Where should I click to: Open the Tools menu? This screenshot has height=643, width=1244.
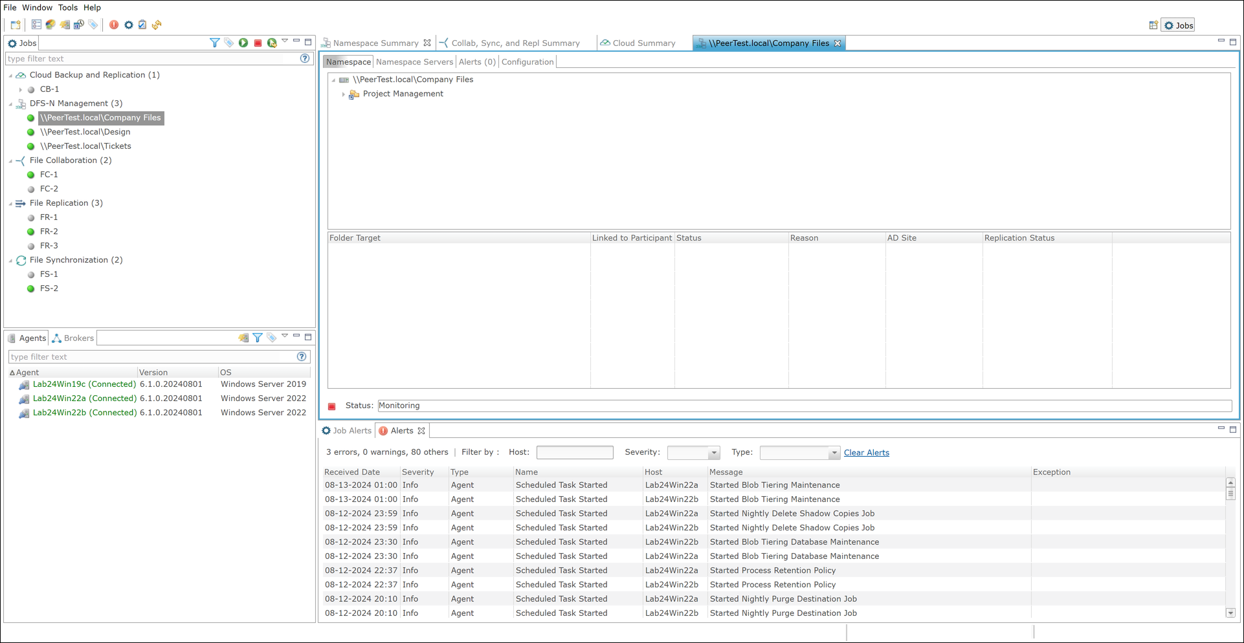[68, 8]
